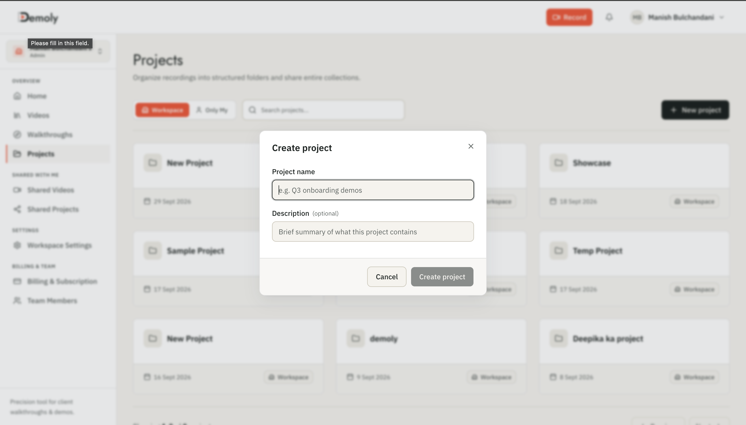Click the Project name input field
This screenshot has height=425, width=746.
(373, 190)
